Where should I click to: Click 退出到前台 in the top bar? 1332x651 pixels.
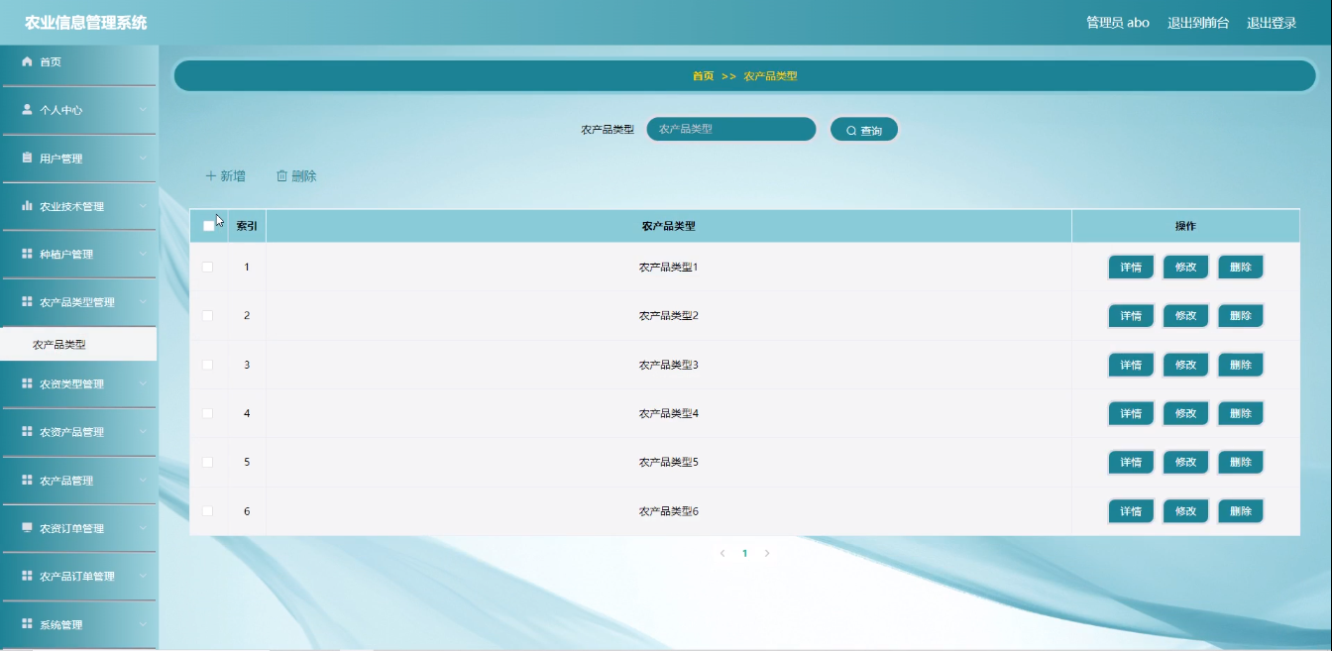pos(1197,23)
